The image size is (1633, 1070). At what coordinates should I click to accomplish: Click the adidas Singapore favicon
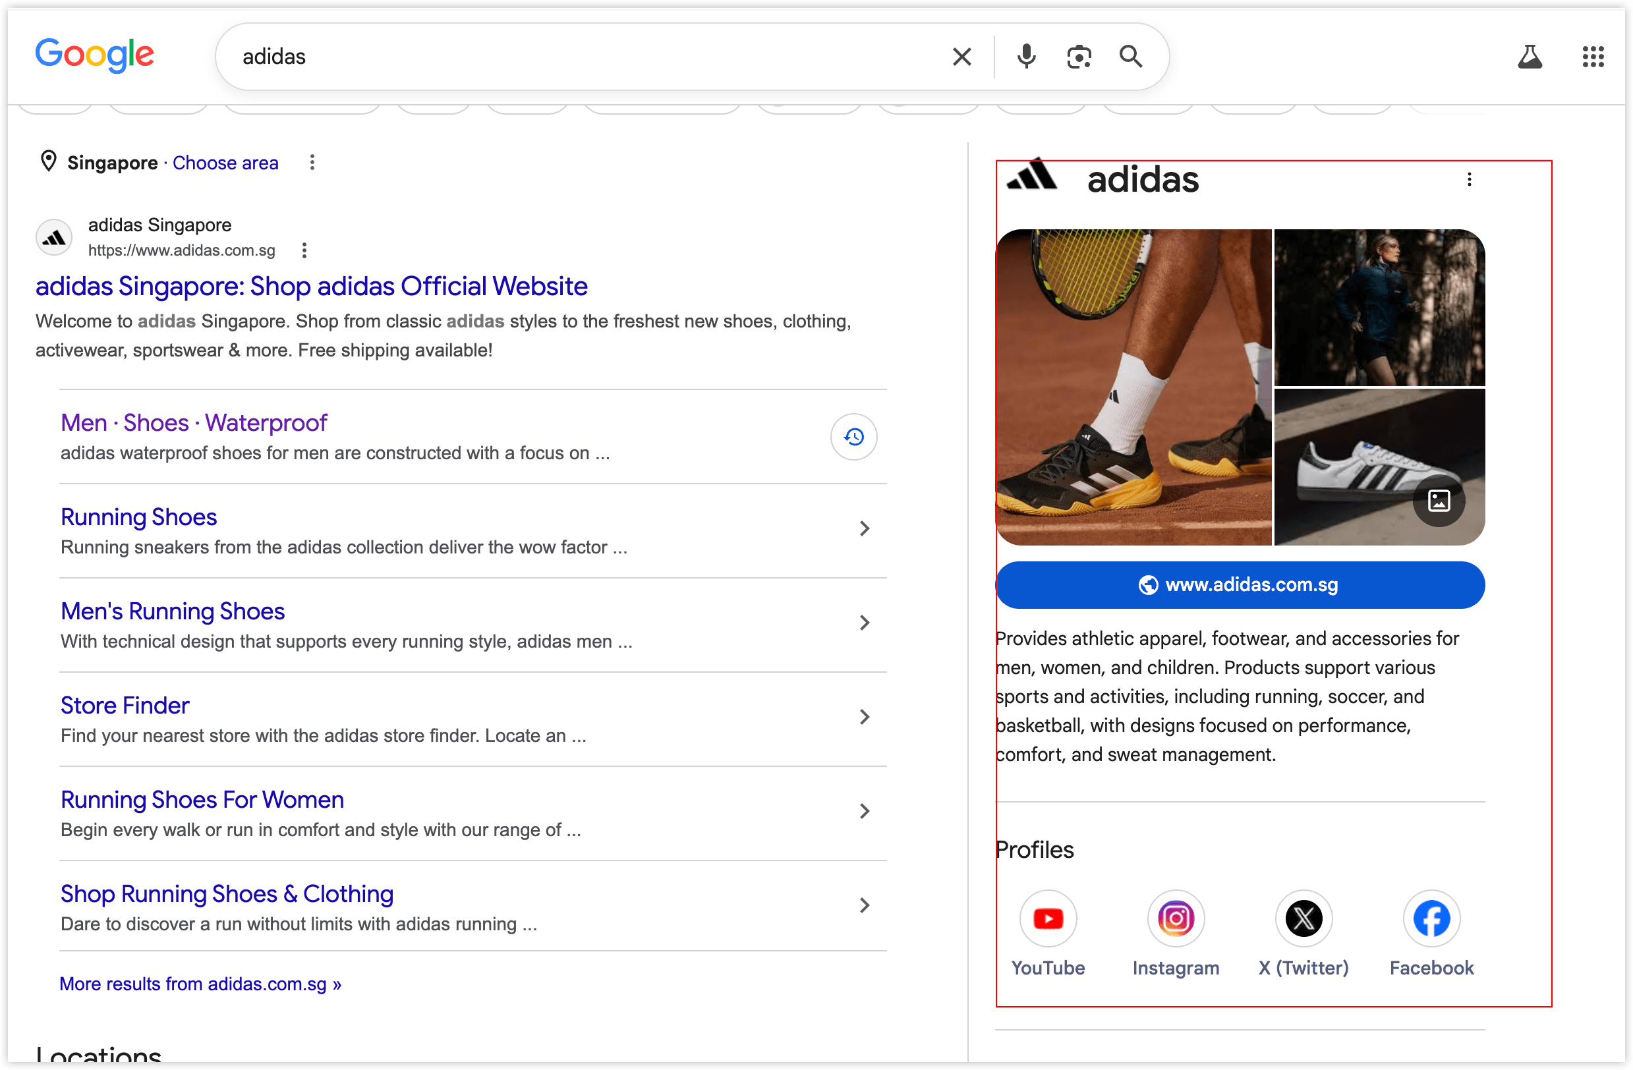[x=53, y=237]
